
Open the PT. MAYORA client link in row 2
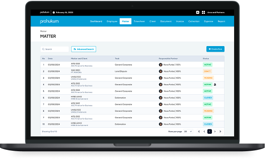(x=76, y=73)
